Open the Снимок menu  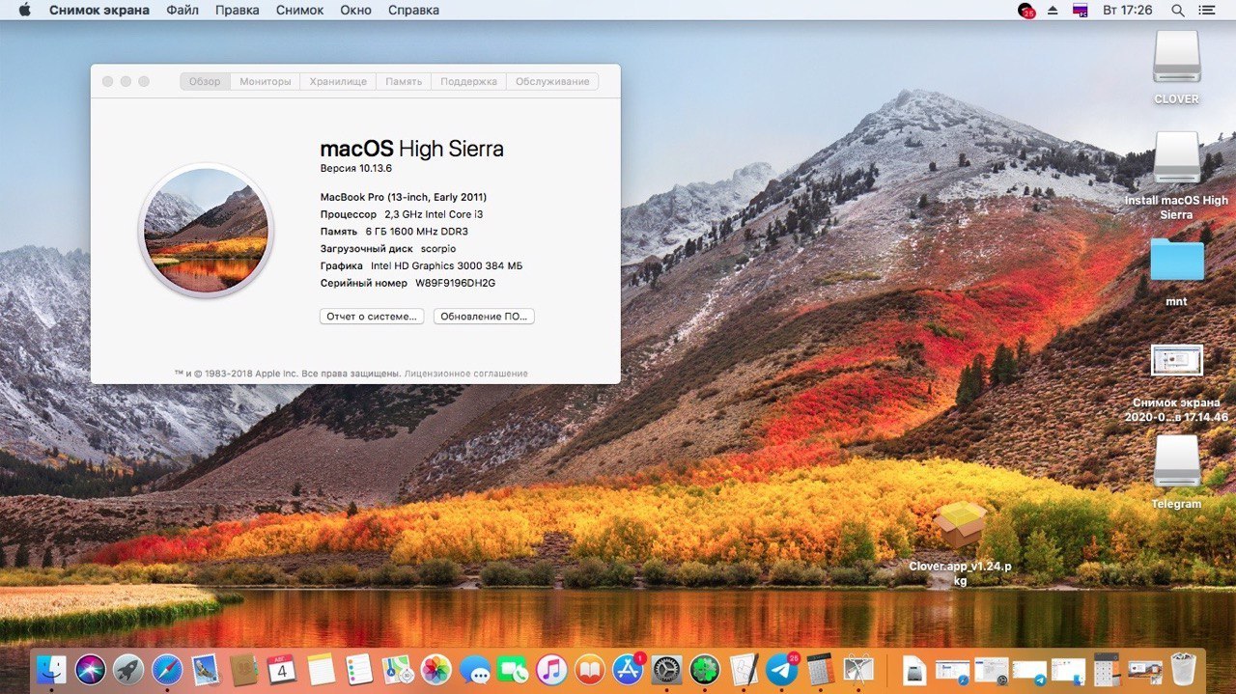pos(299,10)
